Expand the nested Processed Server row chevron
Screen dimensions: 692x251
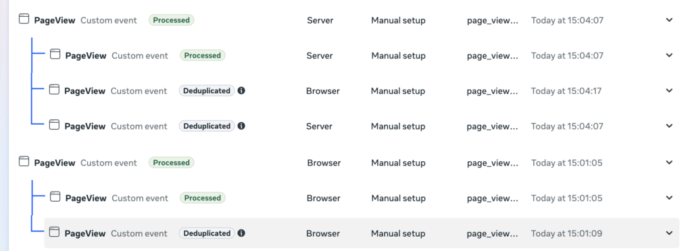(x=670, y=55)
